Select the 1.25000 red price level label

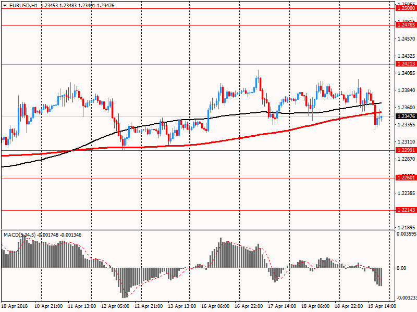(x=406, y=8)
